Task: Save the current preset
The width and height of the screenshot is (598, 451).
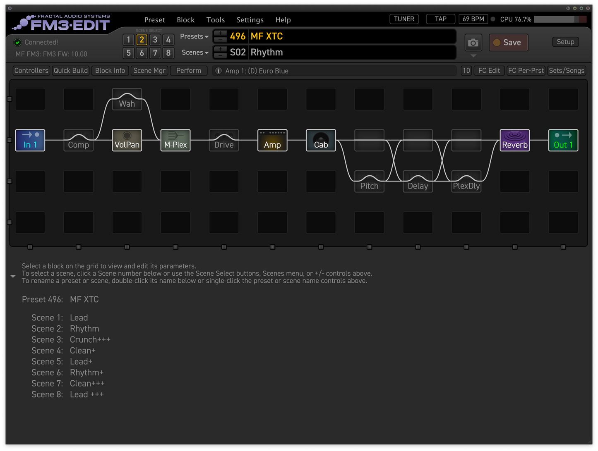Action: [x=508, y=42]
